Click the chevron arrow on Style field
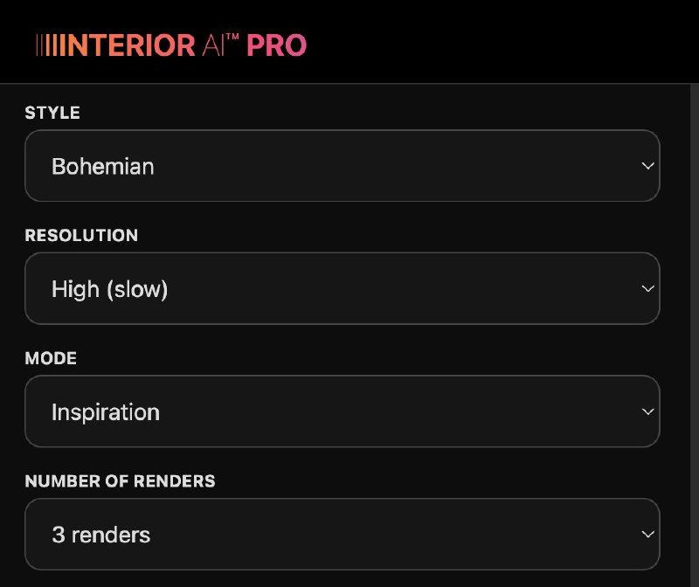 [x=647, y=166]
